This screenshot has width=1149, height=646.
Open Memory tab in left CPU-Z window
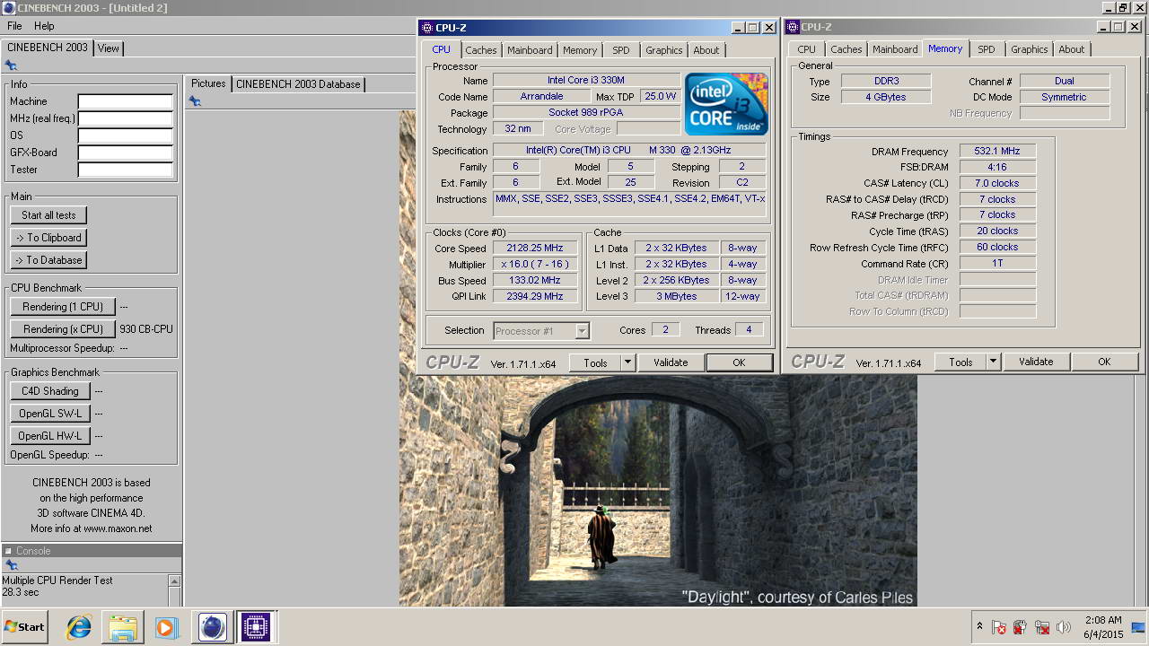click(x=580, y=50)
